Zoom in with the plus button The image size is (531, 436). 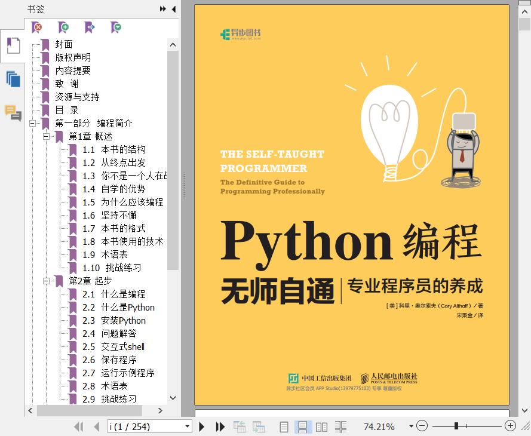pyautogui.click(x=510, y=426)
